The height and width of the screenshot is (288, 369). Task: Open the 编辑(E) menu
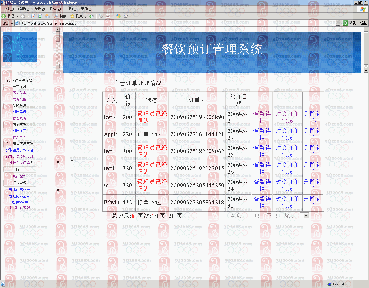(24, 9)
